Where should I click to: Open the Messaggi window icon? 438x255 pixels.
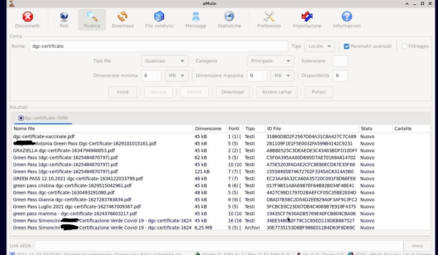tap(195, 20)
